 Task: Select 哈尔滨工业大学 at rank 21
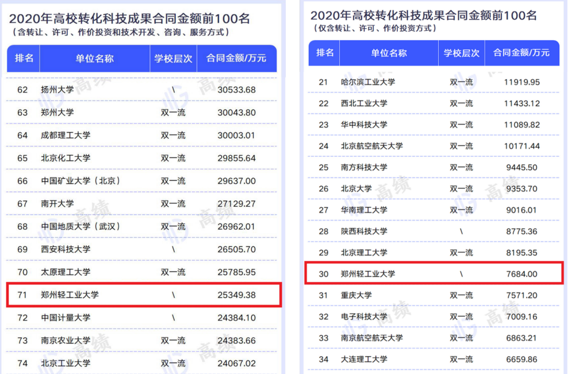tap(368, 82)
